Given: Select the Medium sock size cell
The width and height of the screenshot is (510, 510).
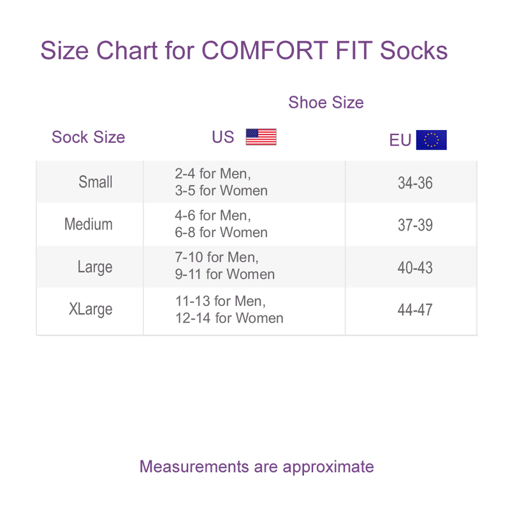Looking at the screenshot, I should 89,224.
